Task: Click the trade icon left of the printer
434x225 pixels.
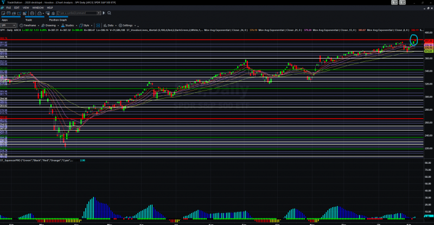Action: tap(24, 13)
